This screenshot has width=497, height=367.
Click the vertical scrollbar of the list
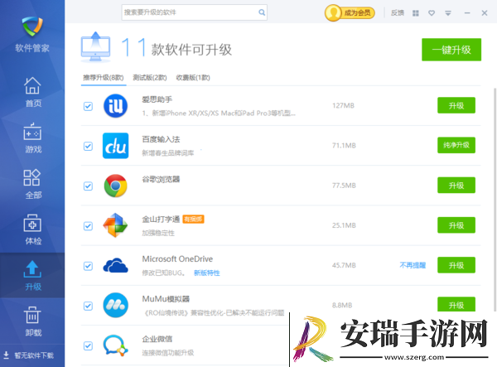495,200
